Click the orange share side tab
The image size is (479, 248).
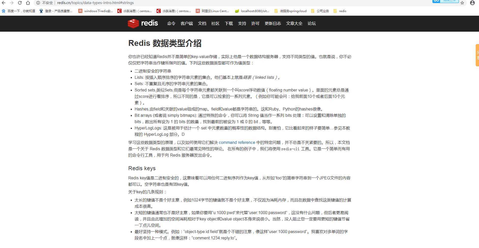pos(477,55)
